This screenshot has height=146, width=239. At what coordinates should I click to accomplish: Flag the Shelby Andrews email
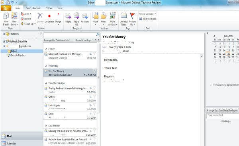(x=94, y=88)
